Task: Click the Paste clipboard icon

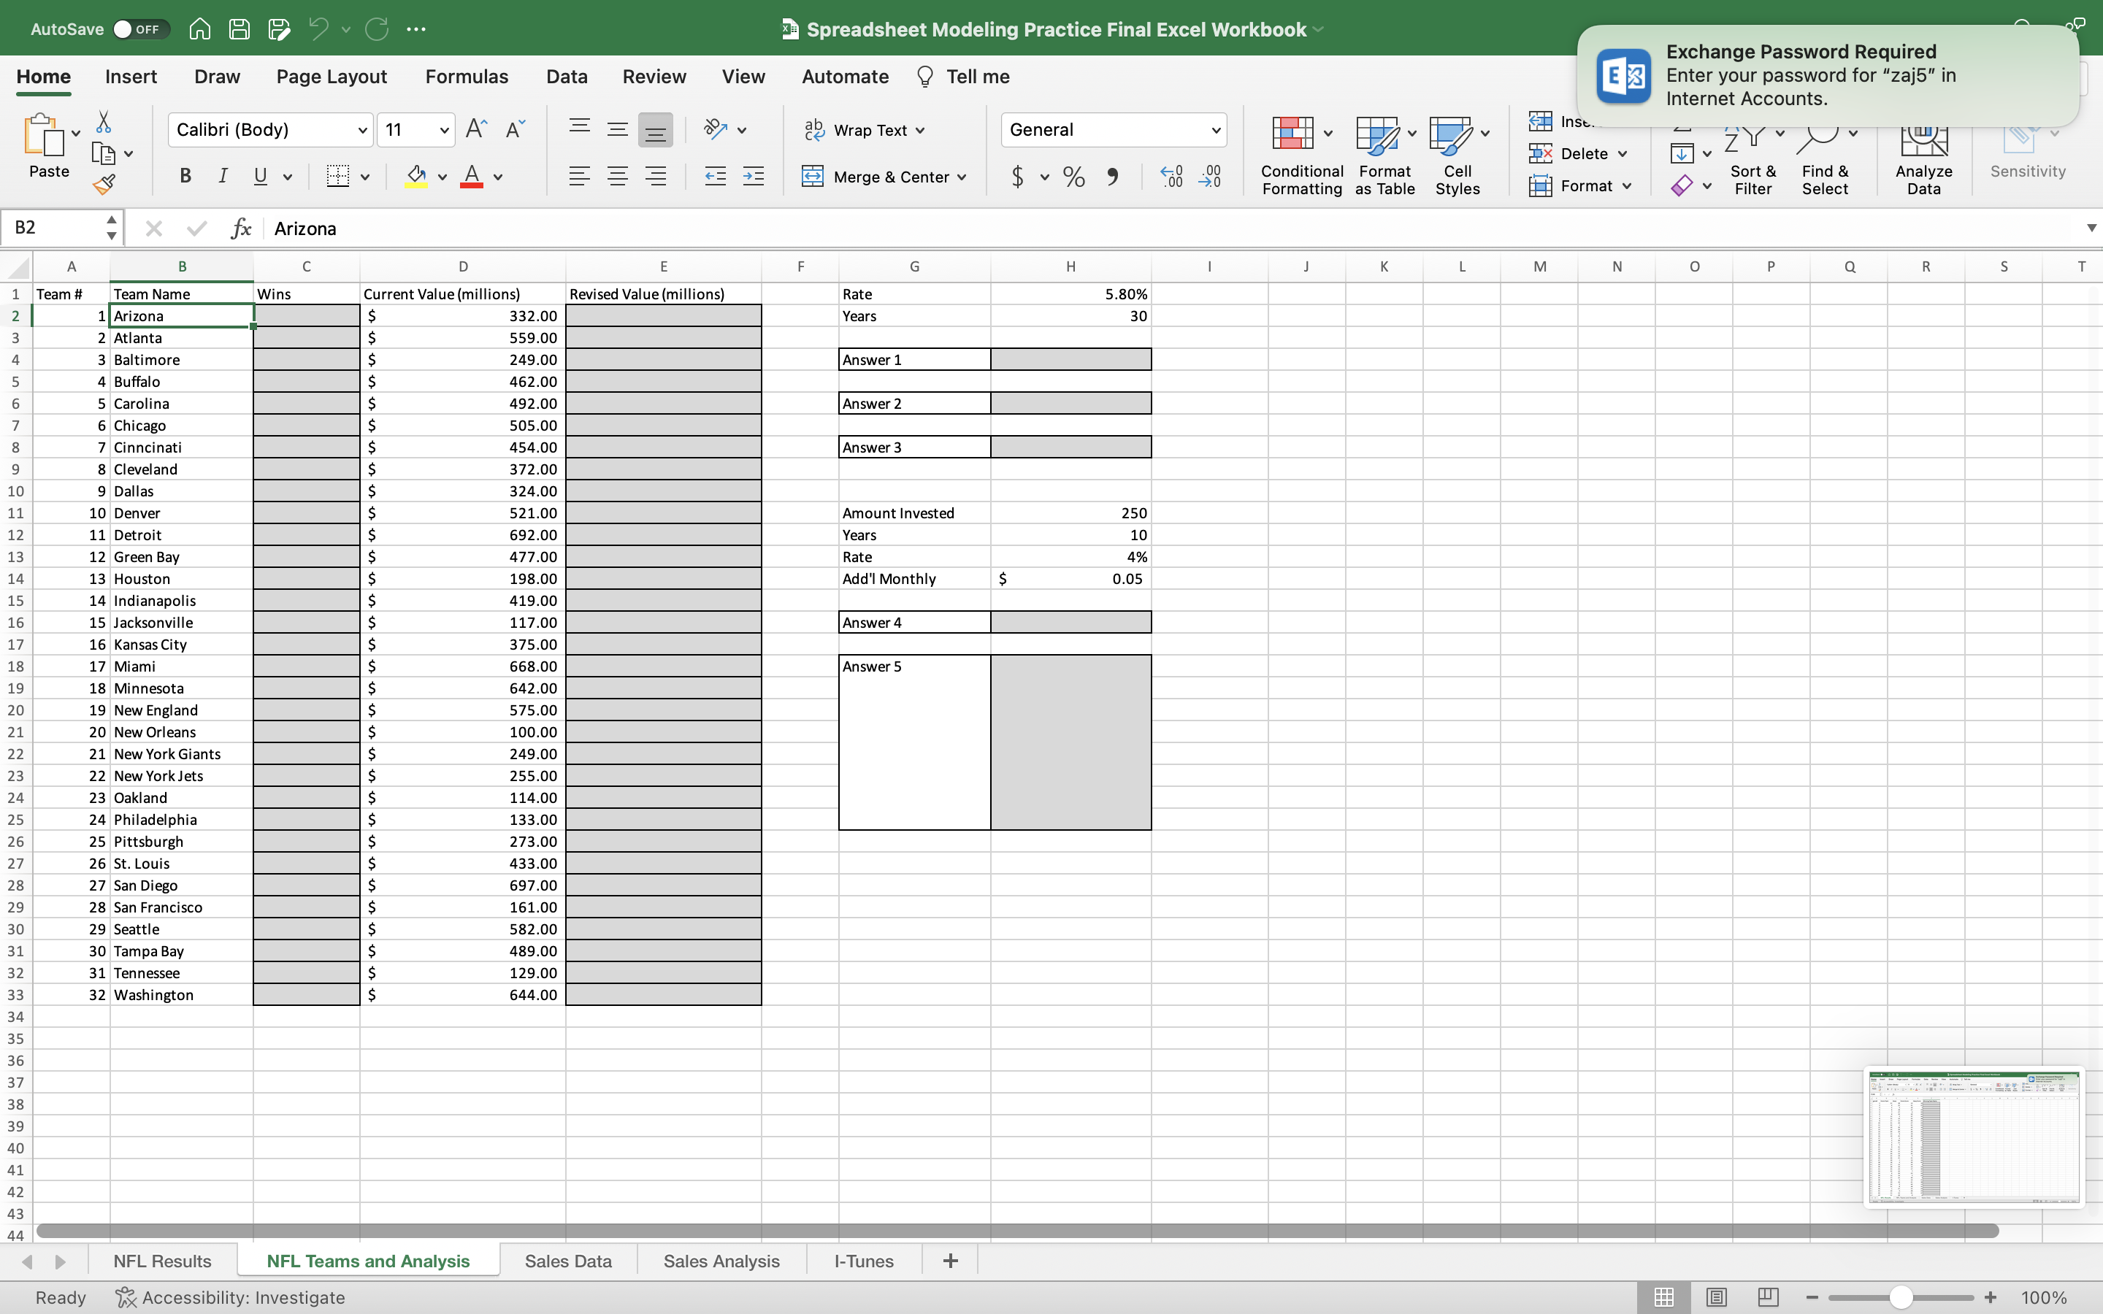Action: click(x=44, y=135)
